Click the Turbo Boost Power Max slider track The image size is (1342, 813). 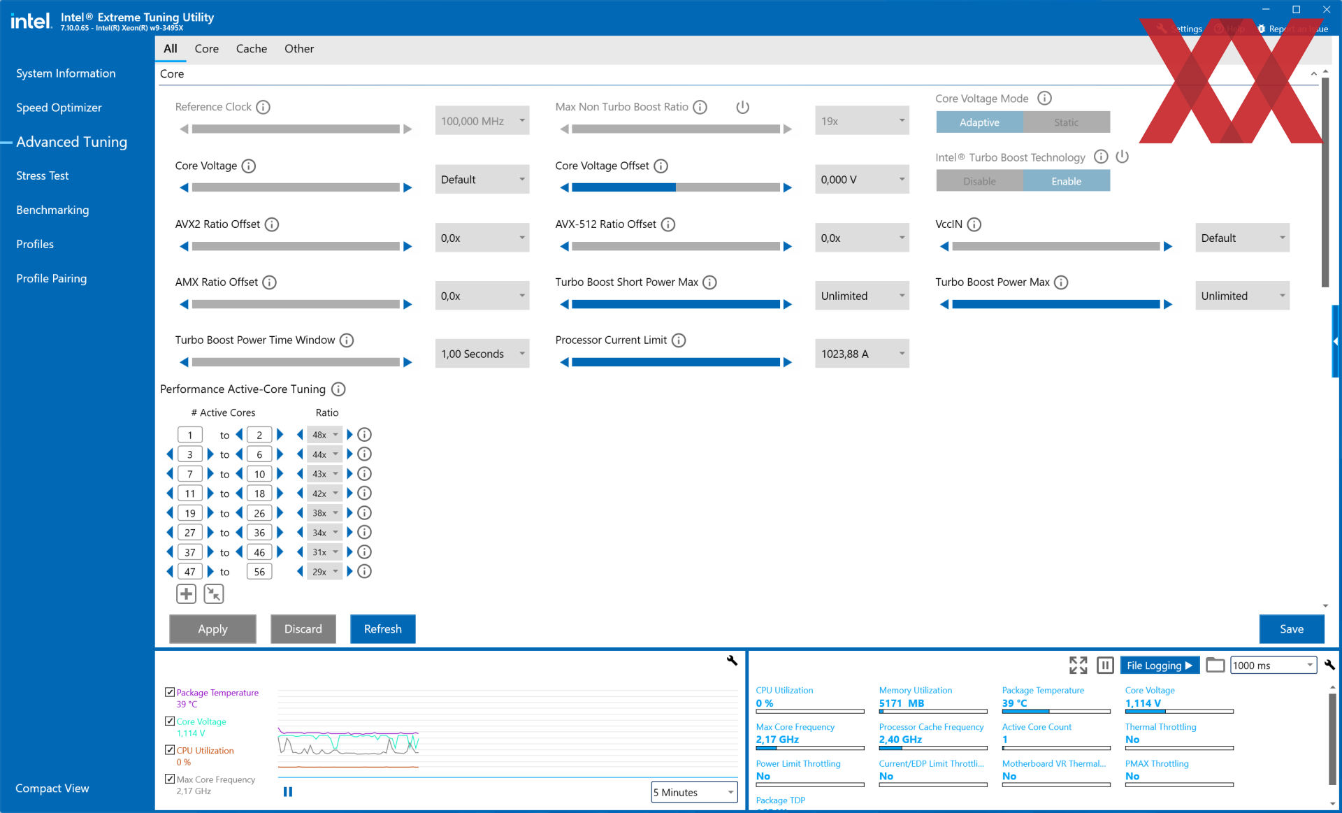point(1056,304)
